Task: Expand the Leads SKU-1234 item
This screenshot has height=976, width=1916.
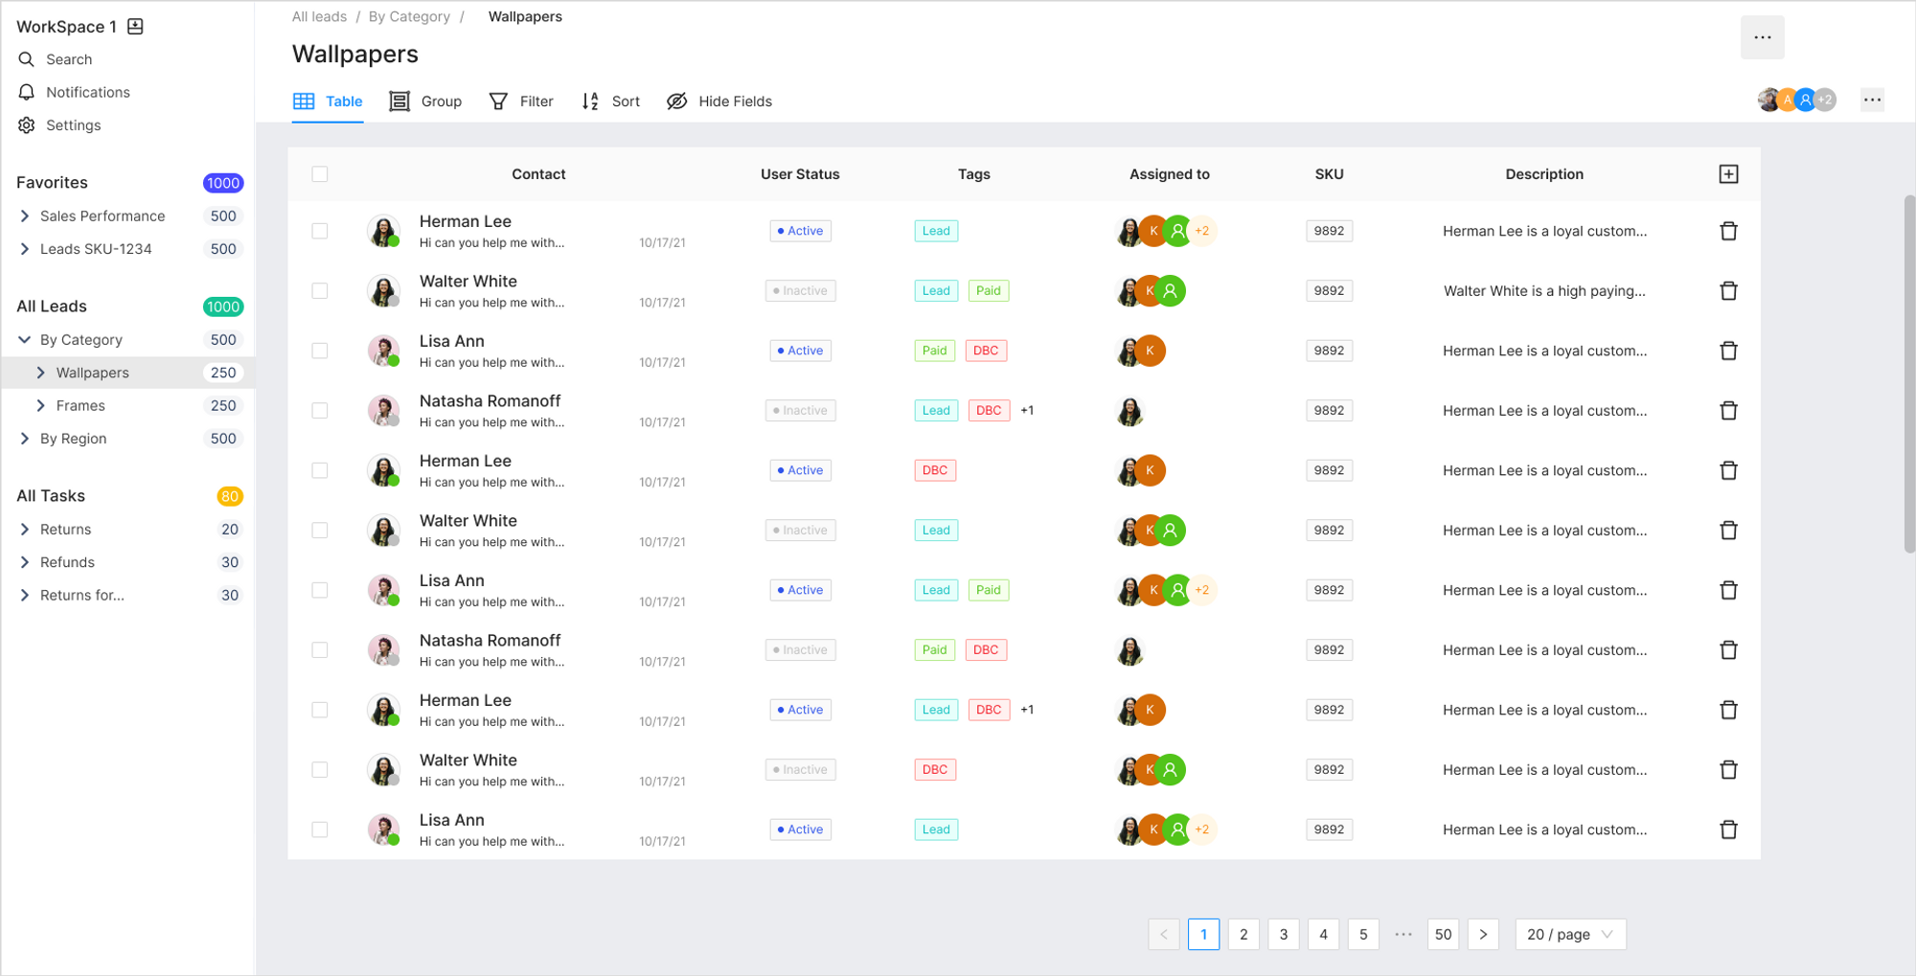Action: click(x=25, y=249)
